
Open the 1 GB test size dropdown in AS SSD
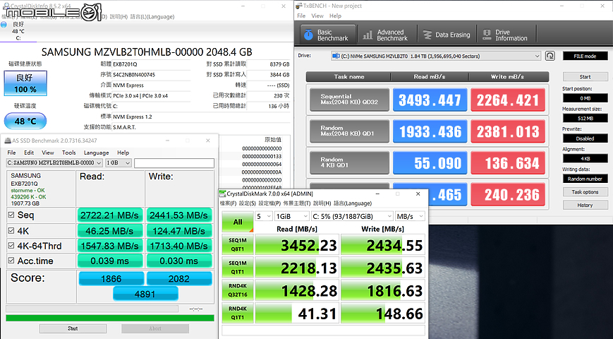pyautogui.click(x=118, y=163)
